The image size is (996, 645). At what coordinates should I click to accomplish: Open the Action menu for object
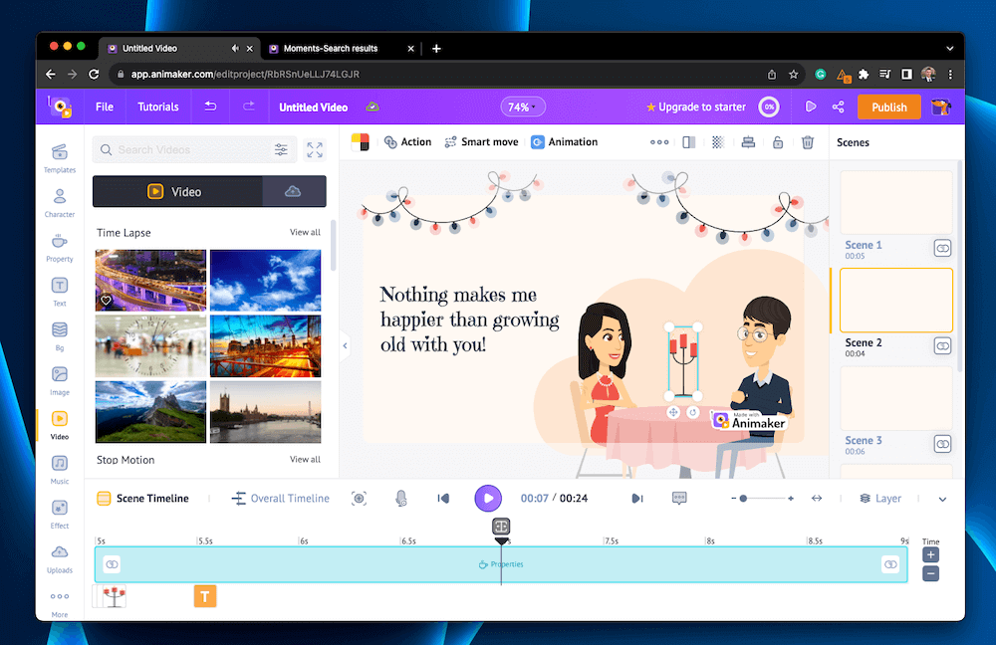pos(407,142)
